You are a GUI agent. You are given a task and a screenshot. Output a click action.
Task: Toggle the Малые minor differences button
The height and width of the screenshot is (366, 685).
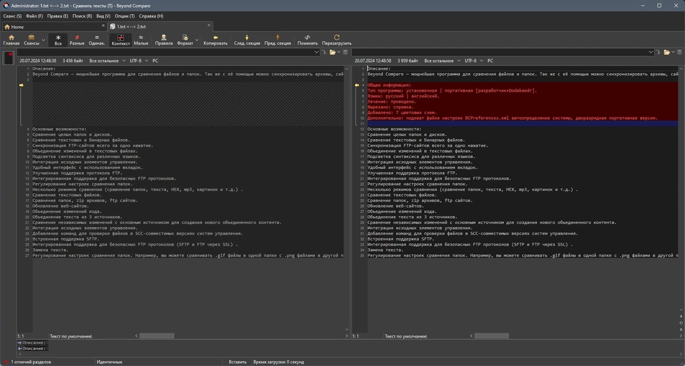pyautogui.click(x=141, y=40)
